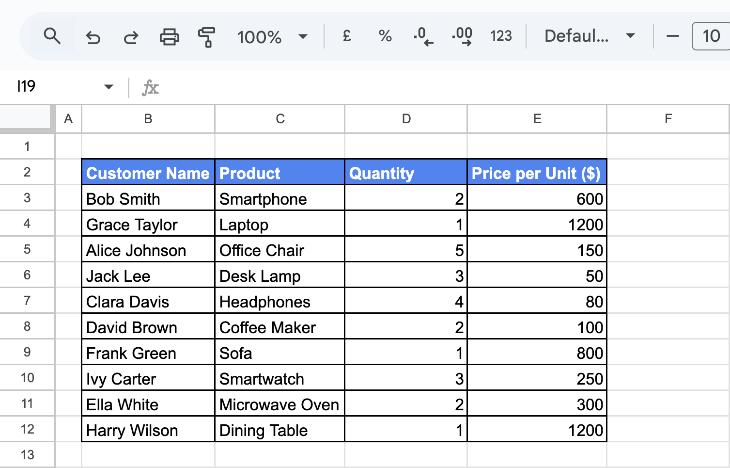Screen dimensions: 730x468
Task: Open the 123 more formats menu
Action: click(501, 36)
